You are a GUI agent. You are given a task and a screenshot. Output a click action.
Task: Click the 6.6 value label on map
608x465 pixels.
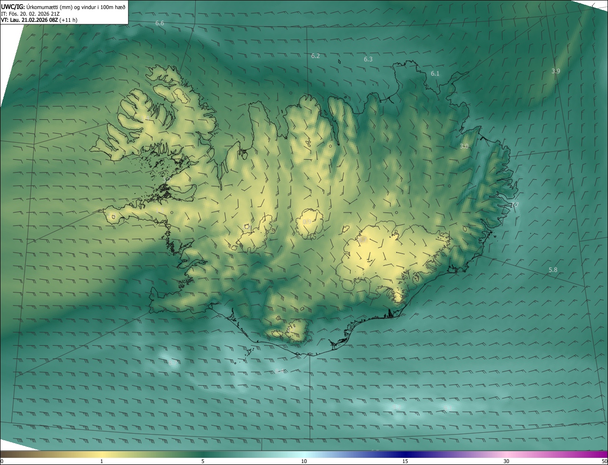pyautogui.click(x=160, y=23)
